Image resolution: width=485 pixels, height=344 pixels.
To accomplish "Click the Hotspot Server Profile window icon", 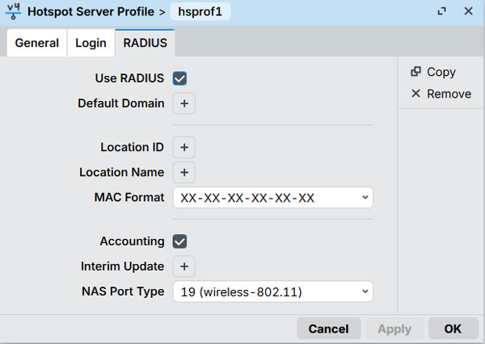I will click(14, 11).
